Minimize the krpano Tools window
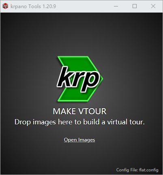The height and width of the screenshot is (175, 163). [116, 6]
